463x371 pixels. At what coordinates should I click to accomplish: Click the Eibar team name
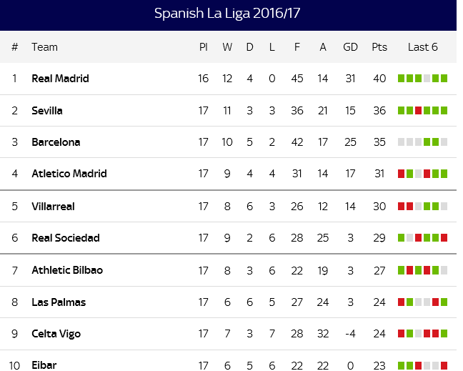[44, 365]
